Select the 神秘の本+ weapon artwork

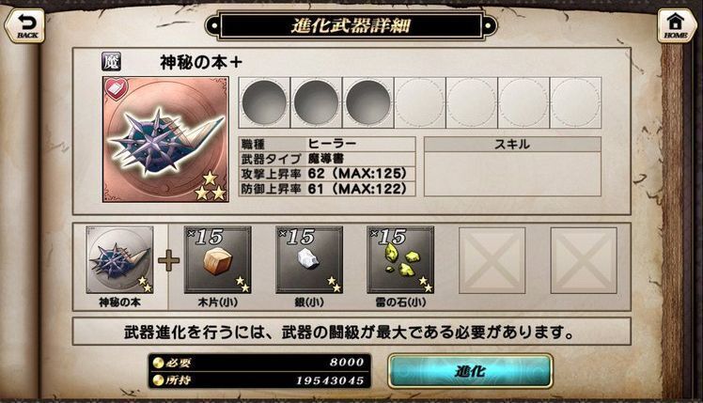(x=165, y=139)
